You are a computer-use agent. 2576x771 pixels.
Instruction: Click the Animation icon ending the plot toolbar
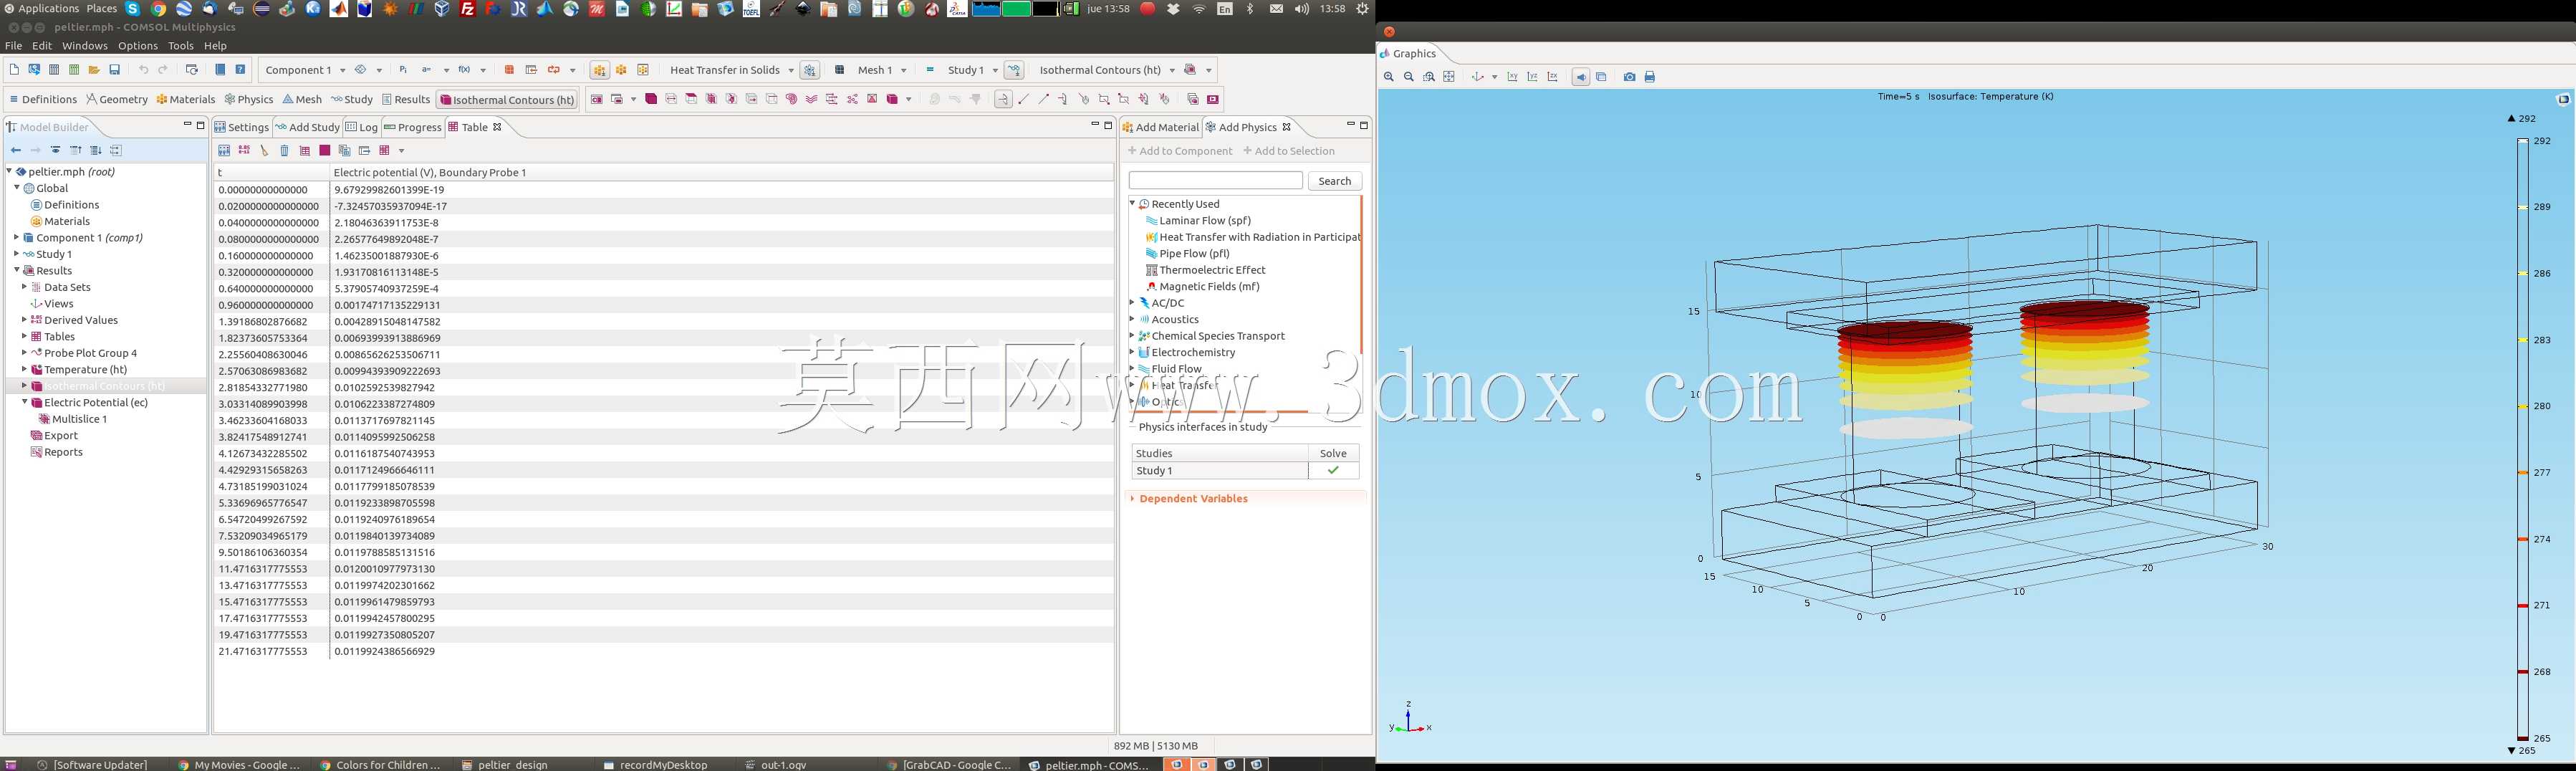[1213, 99]
